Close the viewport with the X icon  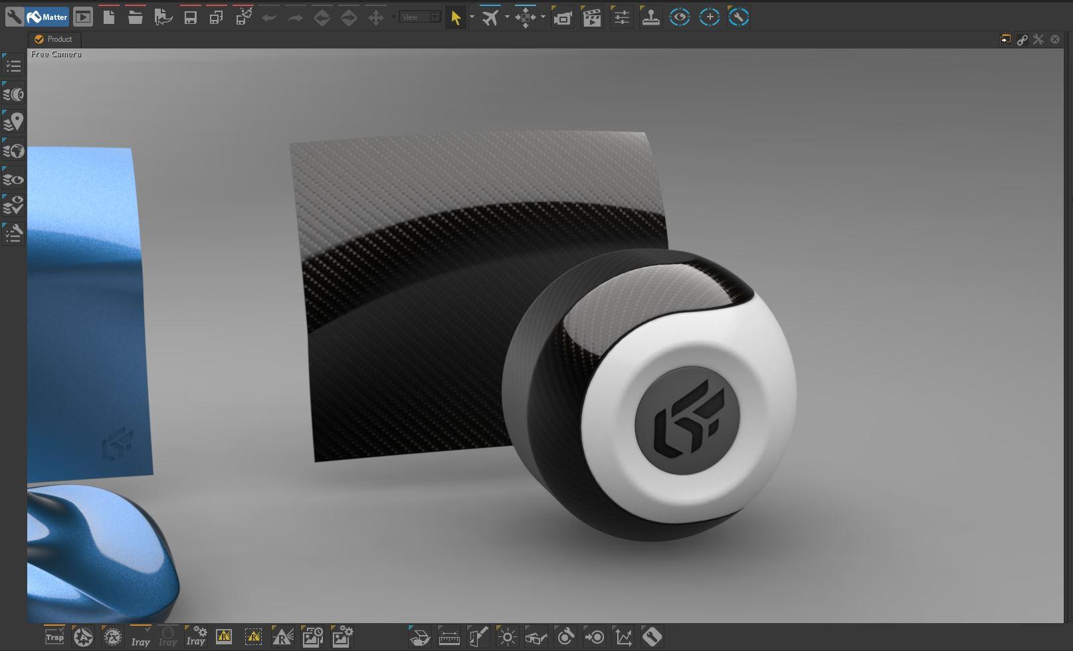(1055, 40)
